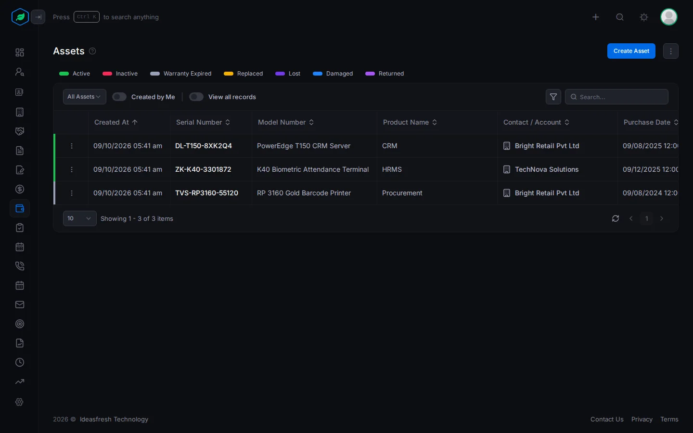Viewport: 693px width, 433px height.
Task: Open the user search icon in sidebar
Action: tap(20, 72)
